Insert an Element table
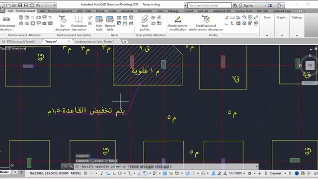 pos(110,23)
